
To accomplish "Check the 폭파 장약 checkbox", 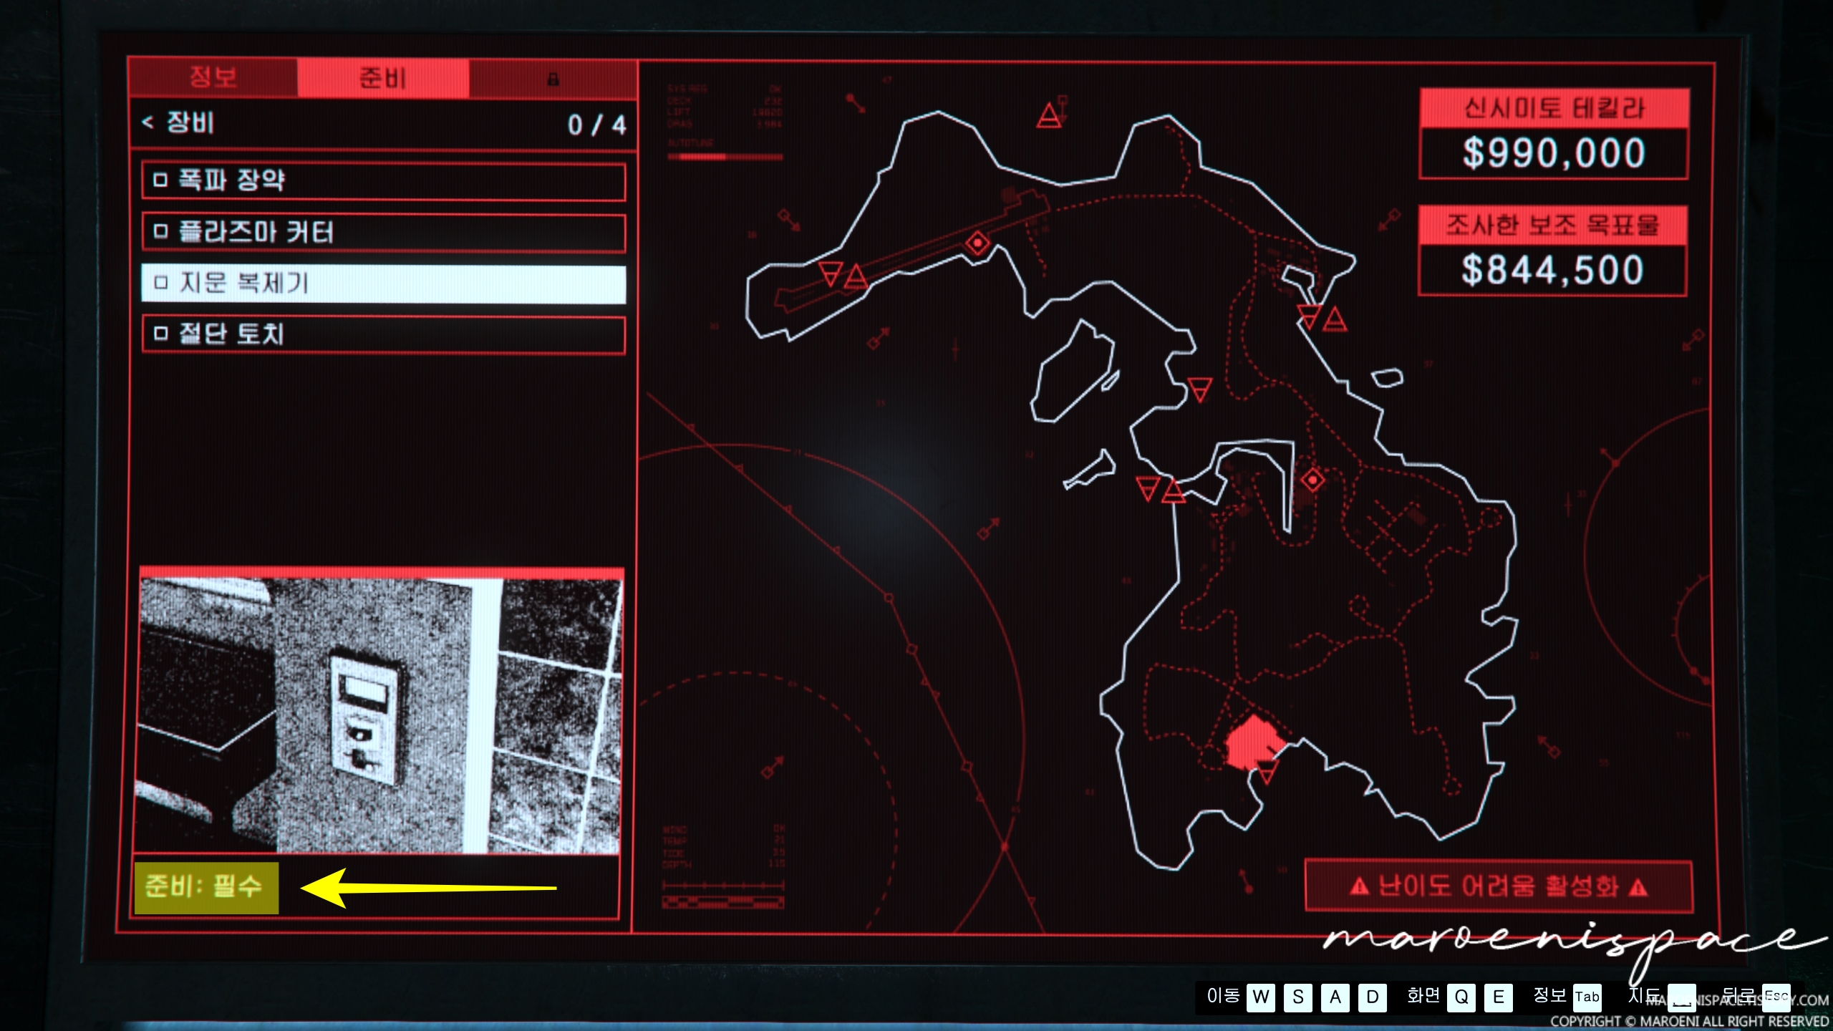I will tap(161, 180).
